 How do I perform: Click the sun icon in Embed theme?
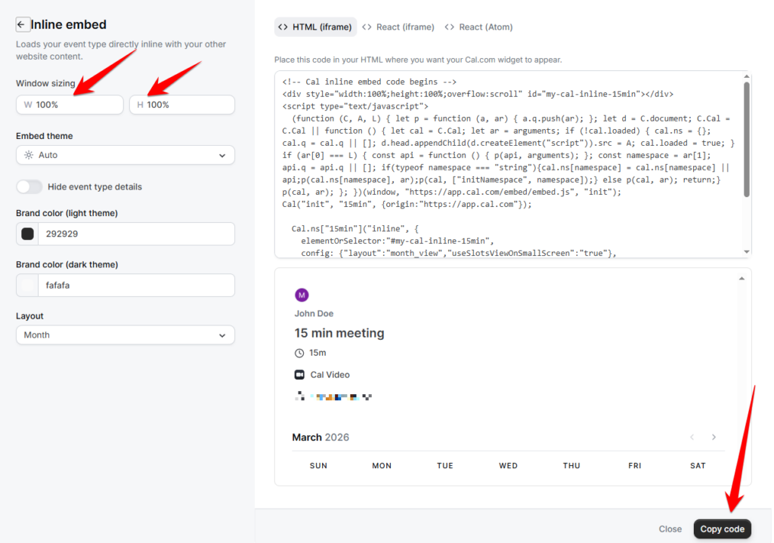tap(29, 155)
